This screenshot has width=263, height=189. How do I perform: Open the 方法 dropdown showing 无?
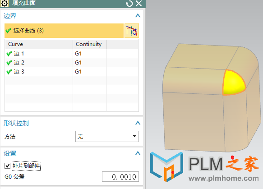pos(107,137)
